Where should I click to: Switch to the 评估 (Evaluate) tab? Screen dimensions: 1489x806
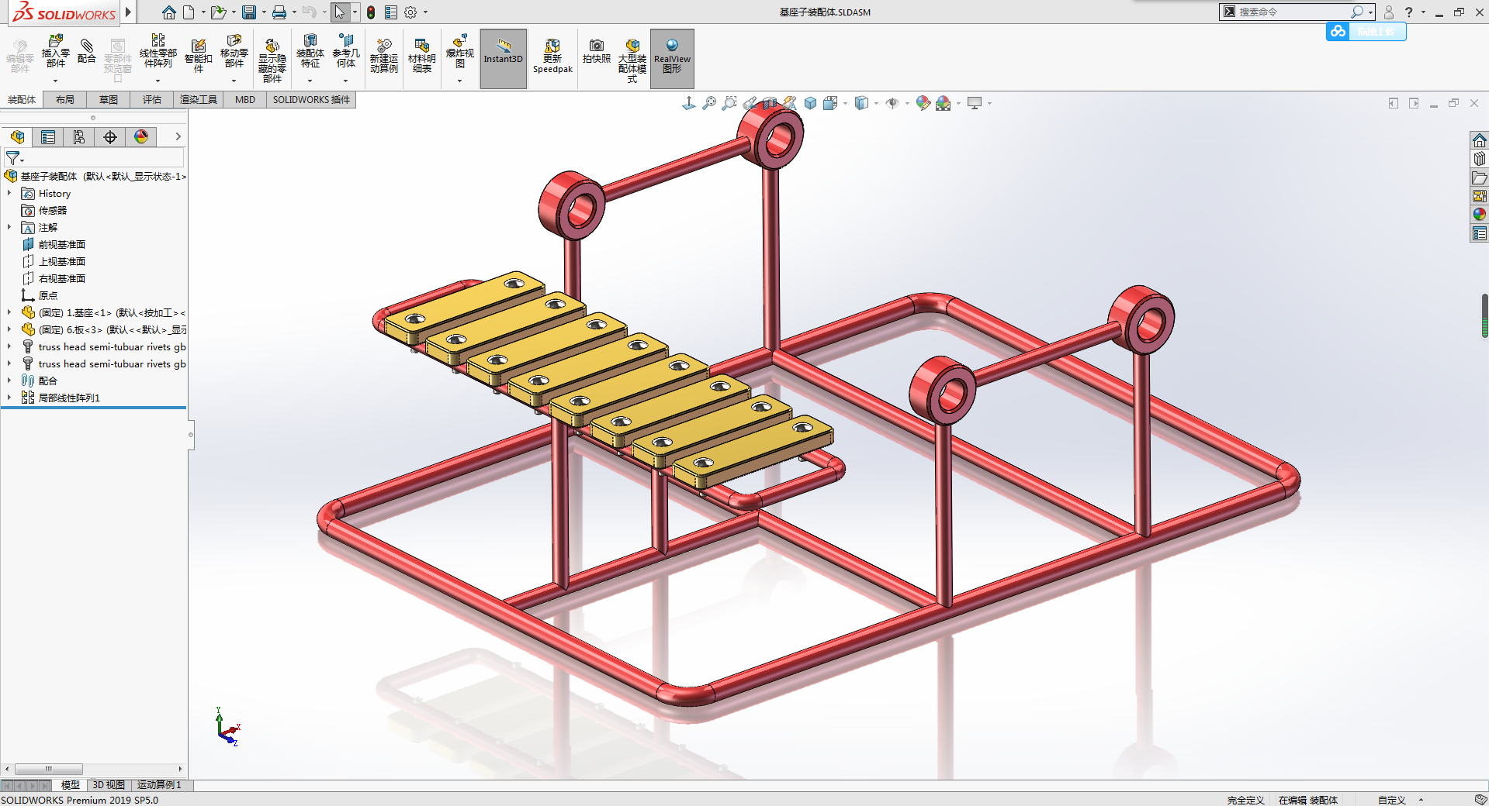152,99
